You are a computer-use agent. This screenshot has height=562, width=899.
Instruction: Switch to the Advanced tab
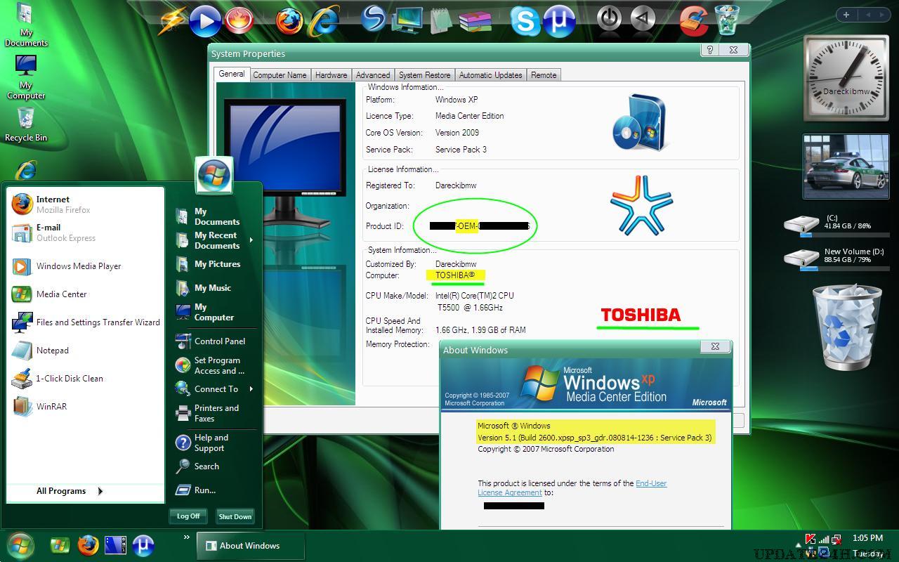pyautogui.click(x=373, y=75)
